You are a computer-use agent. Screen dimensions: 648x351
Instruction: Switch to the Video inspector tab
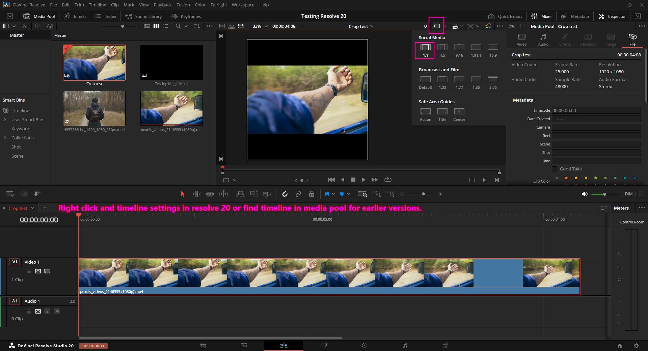click(521, 40)
